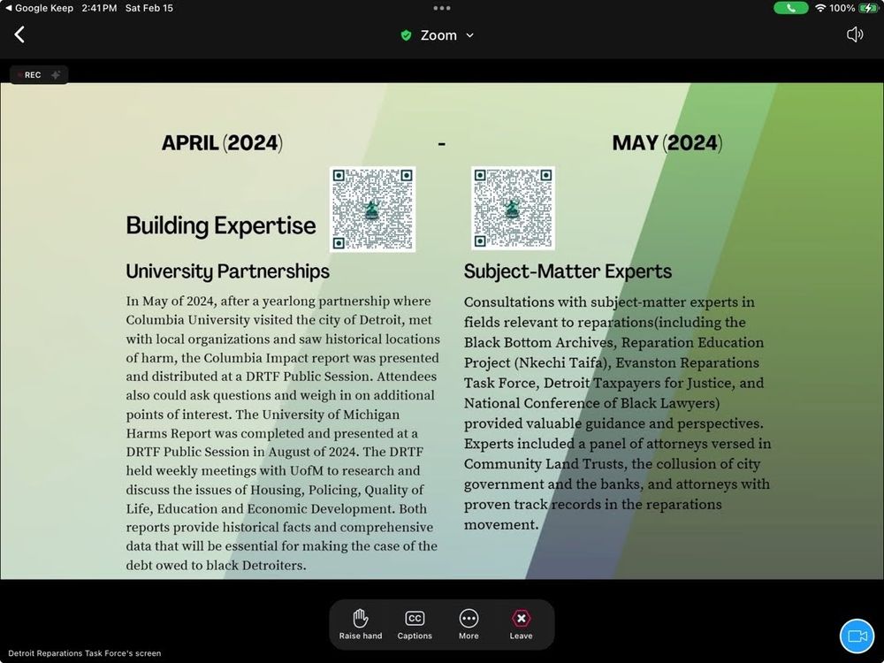This screenshot has height=663, width=884.
Task: Tap the green encryption shield icon
Action: click(406, 35)
